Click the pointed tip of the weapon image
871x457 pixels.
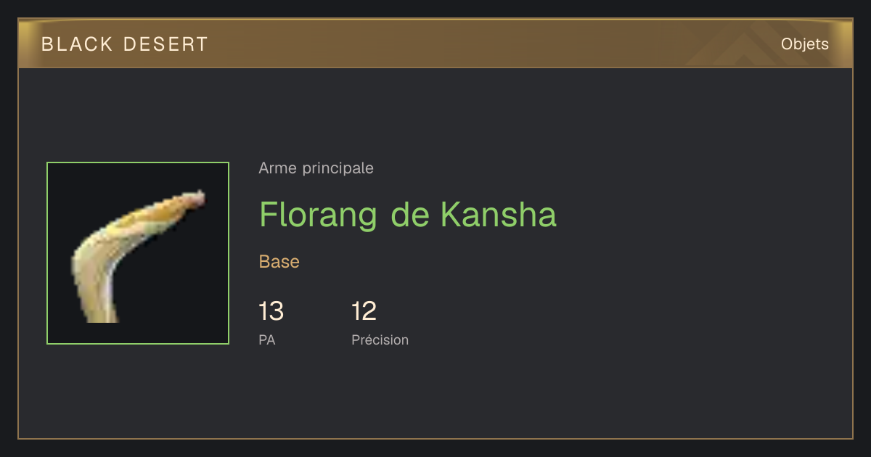pos(200,197)
